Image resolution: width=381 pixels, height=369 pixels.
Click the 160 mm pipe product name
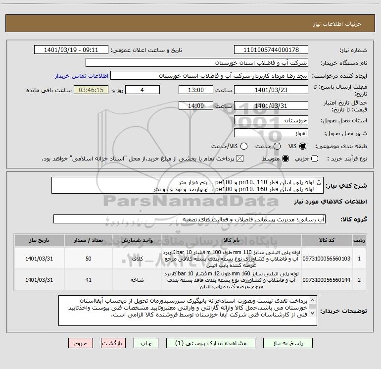[232, 280]
